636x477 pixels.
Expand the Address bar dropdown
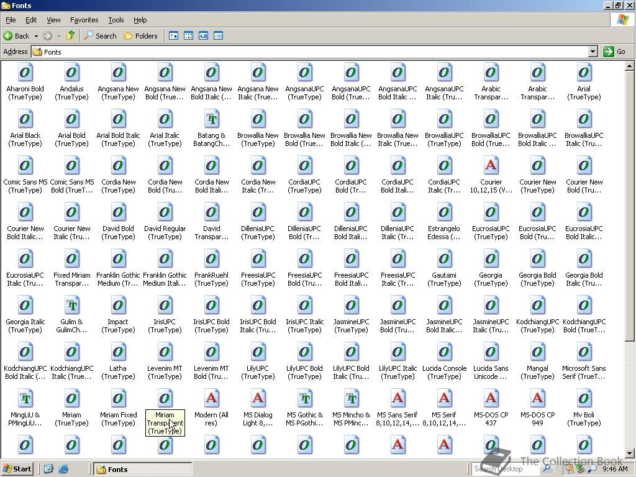point(593,52)
